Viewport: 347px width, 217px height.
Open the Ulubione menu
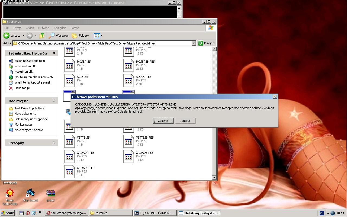pyautogui.click(x=43, y=28)
